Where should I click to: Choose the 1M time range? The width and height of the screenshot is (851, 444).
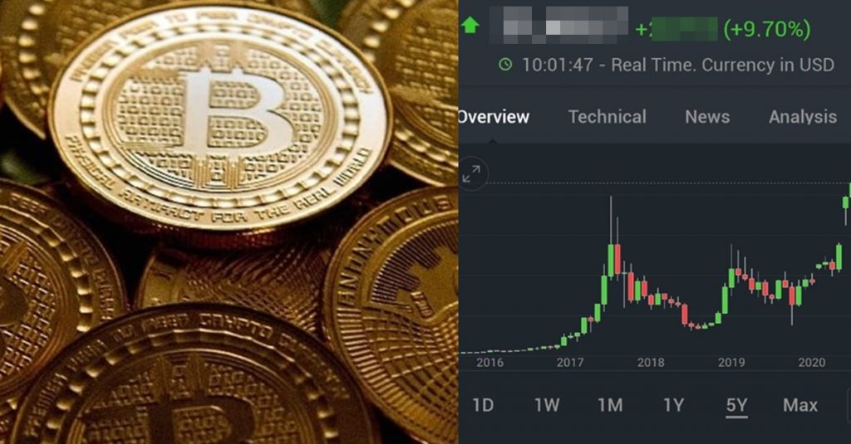[610, 405]
